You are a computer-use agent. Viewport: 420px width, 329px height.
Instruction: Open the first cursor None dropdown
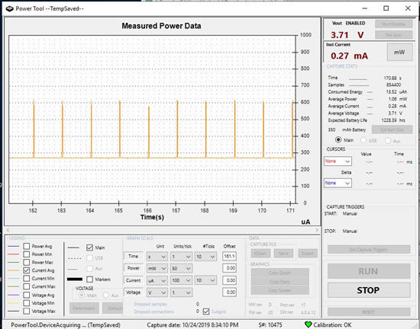coord(338,161)
